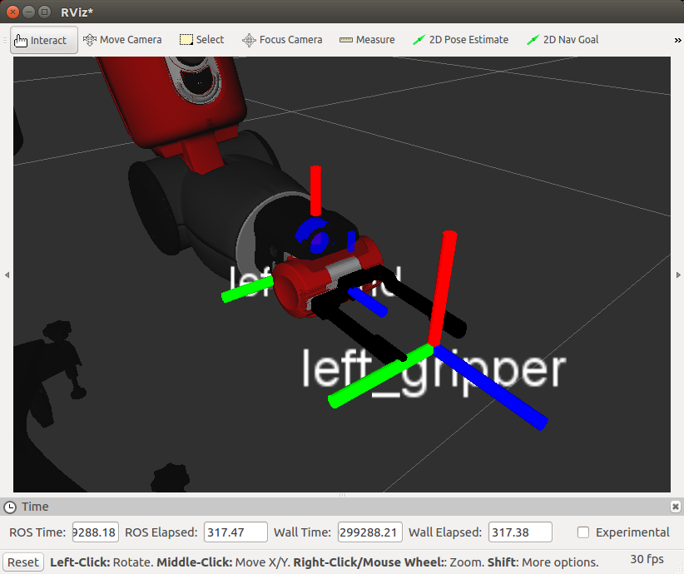Screen dimensions: 684x574
Task: Select the 2D Nav Goal tool
Action: tap(563, 40)
